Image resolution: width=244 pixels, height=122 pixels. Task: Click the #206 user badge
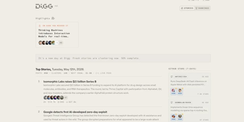coord(180,92)
